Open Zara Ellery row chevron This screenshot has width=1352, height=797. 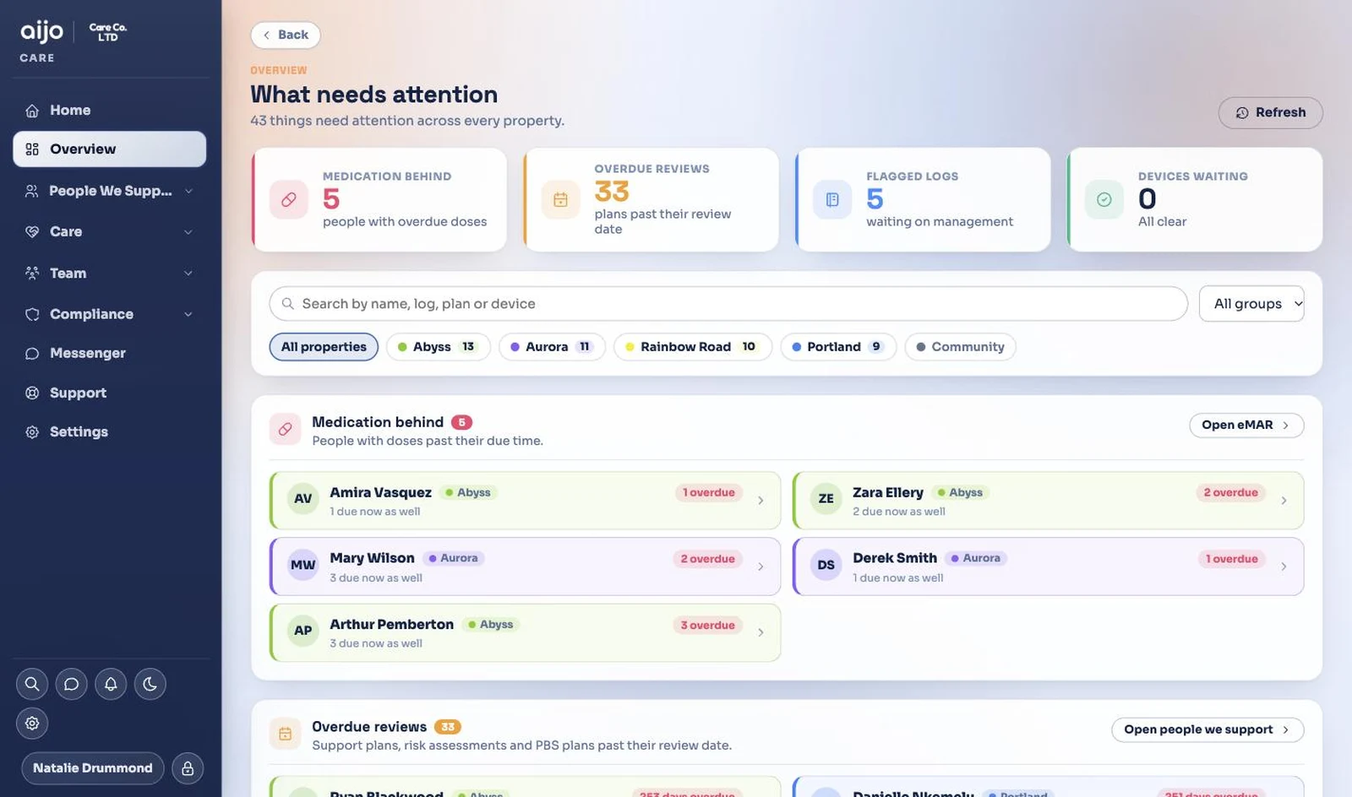point(1284,501)
